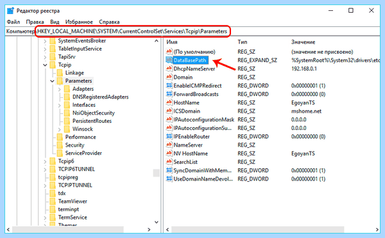Select the tcpipreg key
Viewport: 385px width, 238px height.
coord(68,177)
